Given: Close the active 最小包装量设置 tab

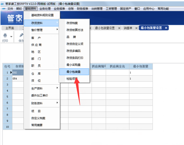Looking at the screenshot, I should click(166, 28).
